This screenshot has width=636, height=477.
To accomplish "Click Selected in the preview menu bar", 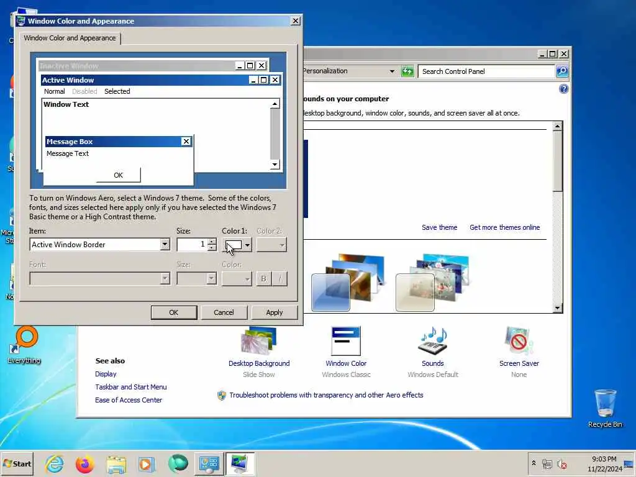I will (117, 91).
